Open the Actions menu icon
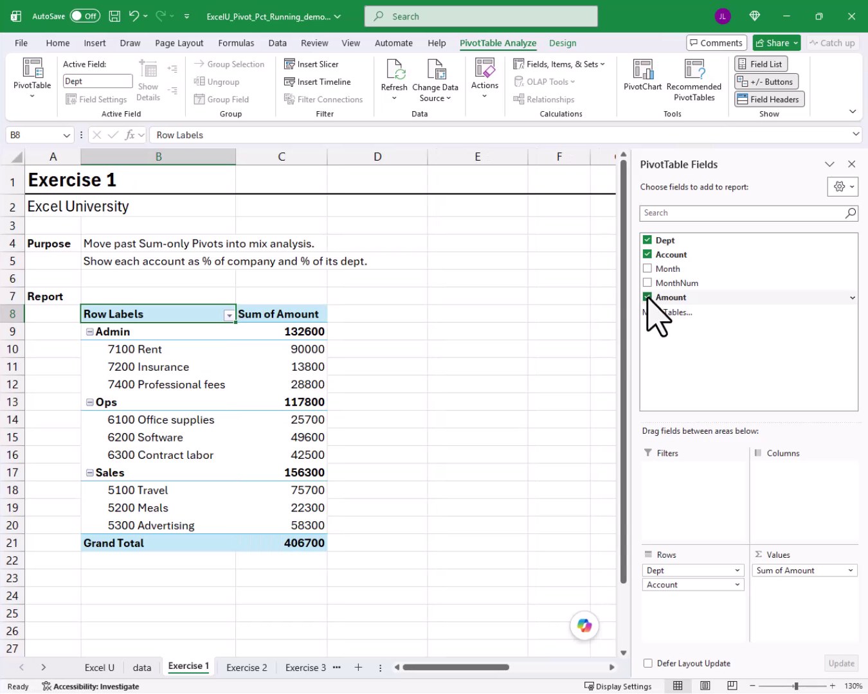The image size is (868, 694). [x=484, y=69]
